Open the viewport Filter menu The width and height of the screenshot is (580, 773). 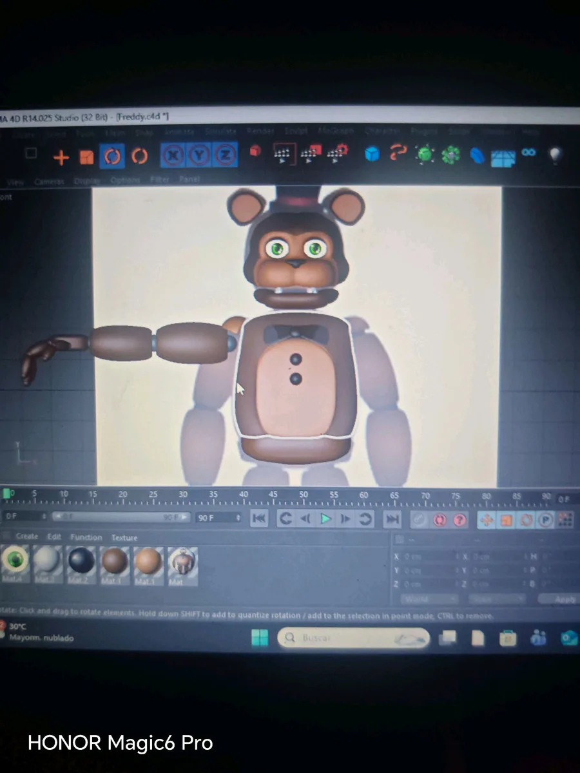point(159,180)
